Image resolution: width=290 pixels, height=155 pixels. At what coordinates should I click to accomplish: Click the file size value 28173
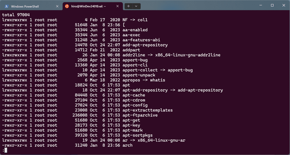pos(81,125)
